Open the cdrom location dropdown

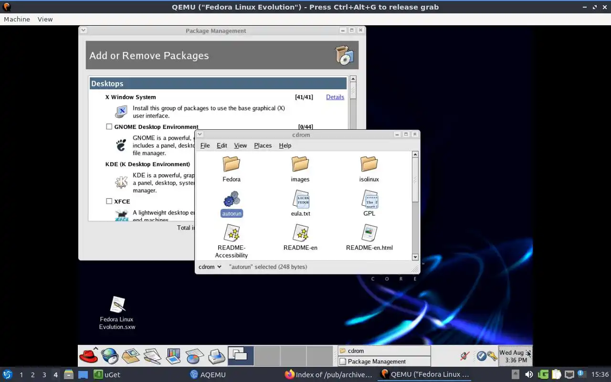[x=210, y=267]
